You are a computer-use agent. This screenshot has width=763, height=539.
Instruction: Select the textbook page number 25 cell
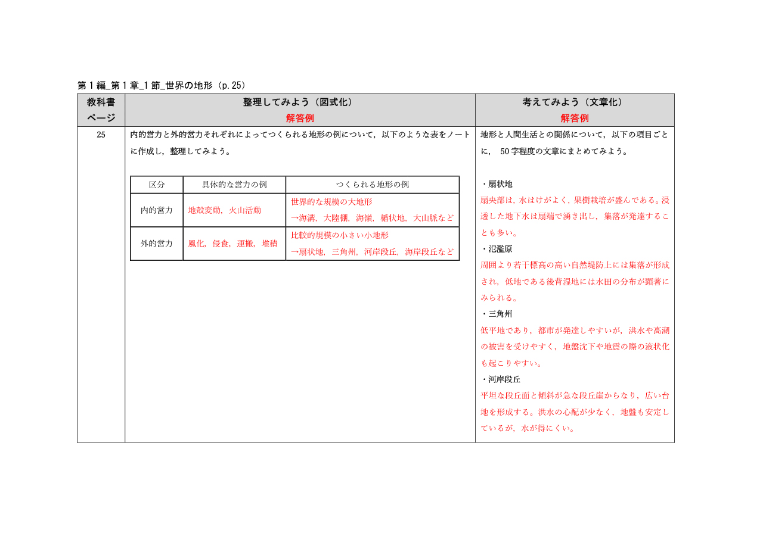101,135
